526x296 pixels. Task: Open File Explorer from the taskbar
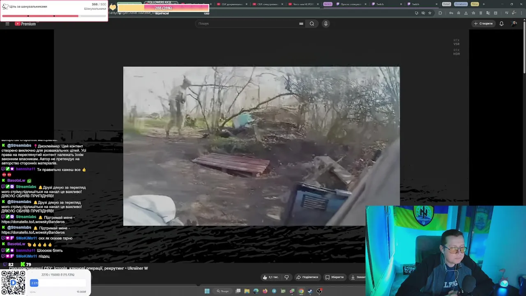pos(247,291)
